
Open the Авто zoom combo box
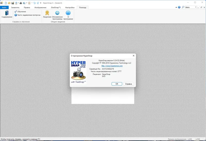pyautogui.click(x=191, y=7)
